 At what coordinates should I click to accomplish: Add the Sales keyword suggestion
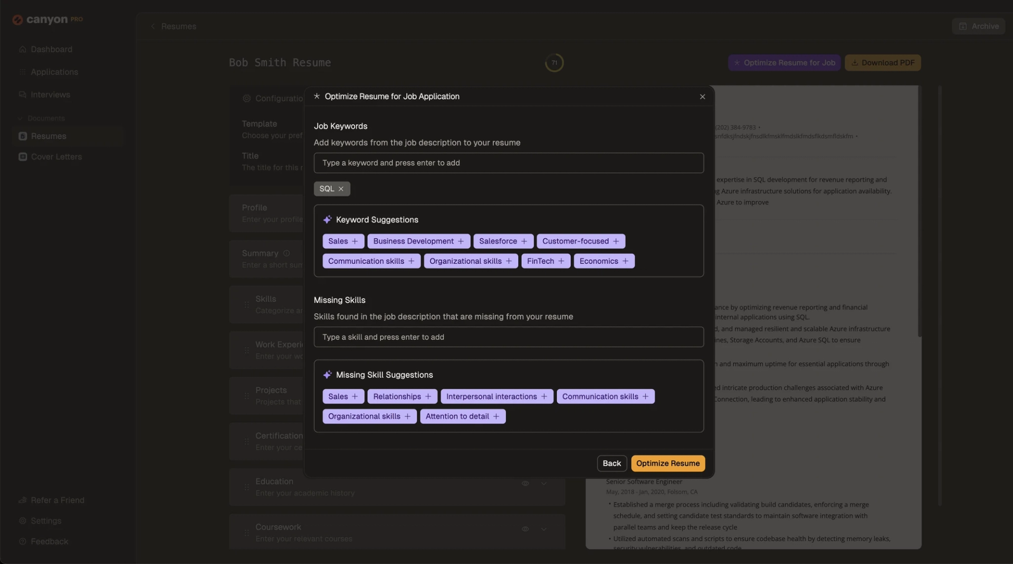click(x=343, y=241)
